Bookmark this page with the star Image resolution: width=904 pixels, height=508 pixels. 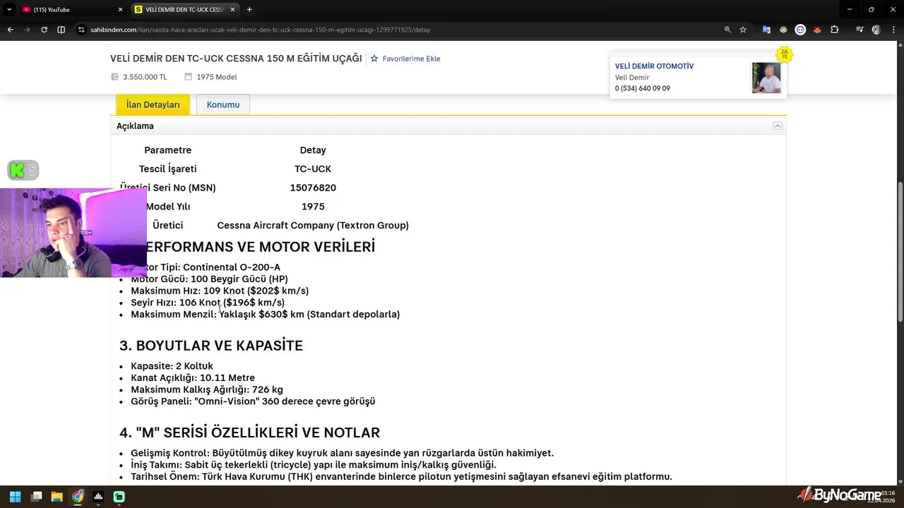tap(743, 30)
